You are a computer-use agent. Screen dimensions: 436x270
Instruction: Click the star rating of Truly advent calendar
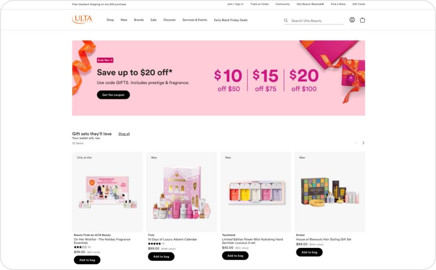coord(154,244)
